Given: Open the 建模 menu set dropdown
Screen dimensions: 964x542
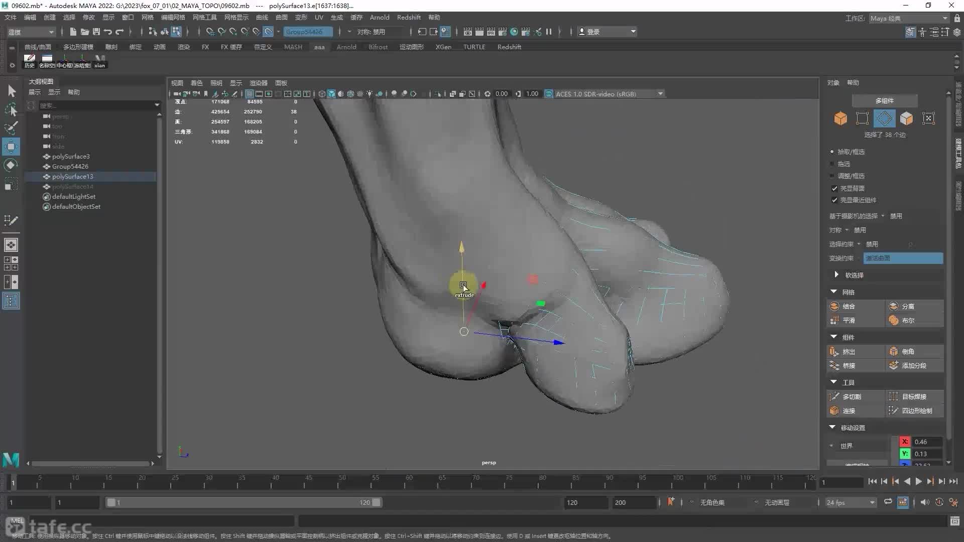Looking at the screenshot, I should (31, 32).
